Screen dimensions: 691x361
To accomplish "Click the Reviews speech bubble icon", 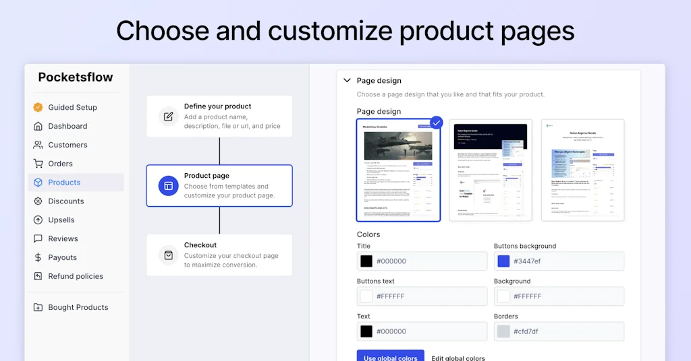I will point(38,239).
